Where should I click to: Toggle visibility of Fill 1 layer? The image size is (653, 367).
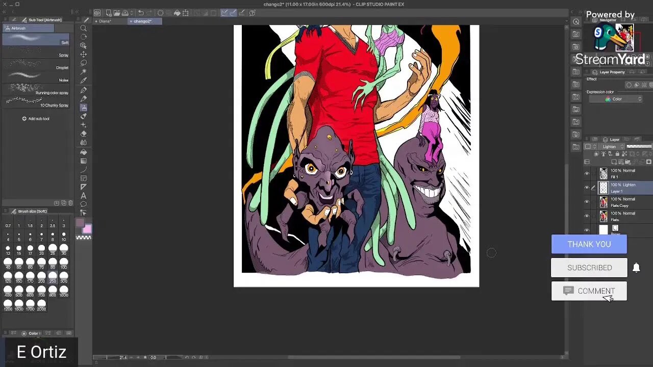click(x=587, y=174)
